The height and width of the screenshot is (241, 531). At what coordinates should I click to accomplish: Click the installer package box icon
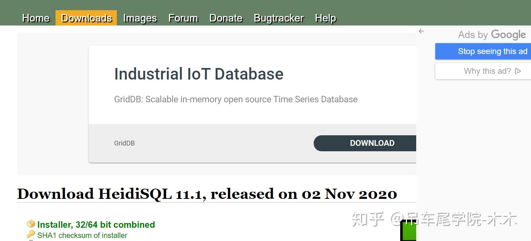[x=31, y=224]
